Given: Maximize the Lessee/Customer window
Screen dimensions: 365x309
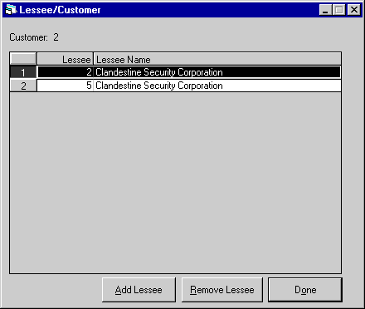Looking at the screenshot, I should (x=338, y=10).
